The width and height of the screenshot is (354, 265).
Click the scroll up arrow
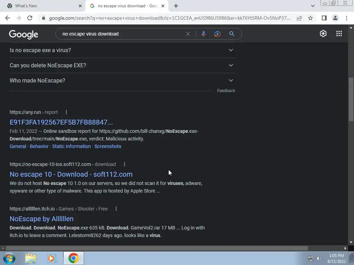point(351,28)
